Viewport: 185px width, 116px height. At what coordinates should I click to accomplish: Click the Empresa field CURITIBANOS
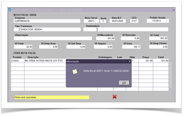[x=47, y=21]
